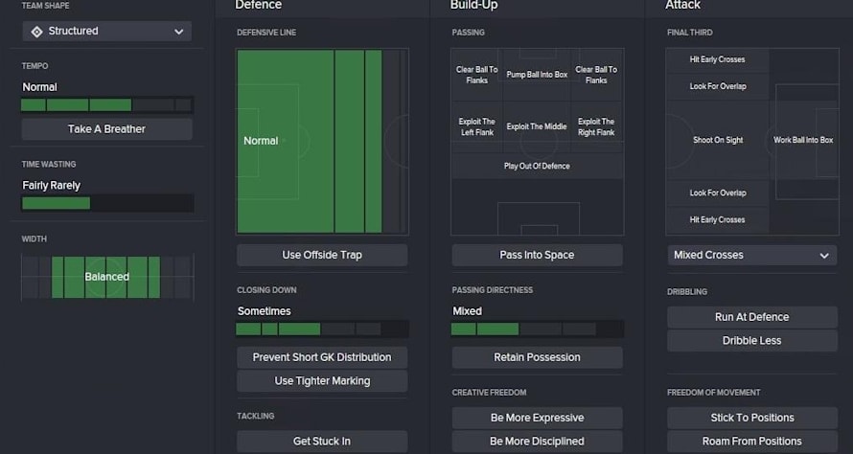Toggle Pass Into Space instruction
The image size is (853, 454).
pyautogui.click(x=537, y=256)
